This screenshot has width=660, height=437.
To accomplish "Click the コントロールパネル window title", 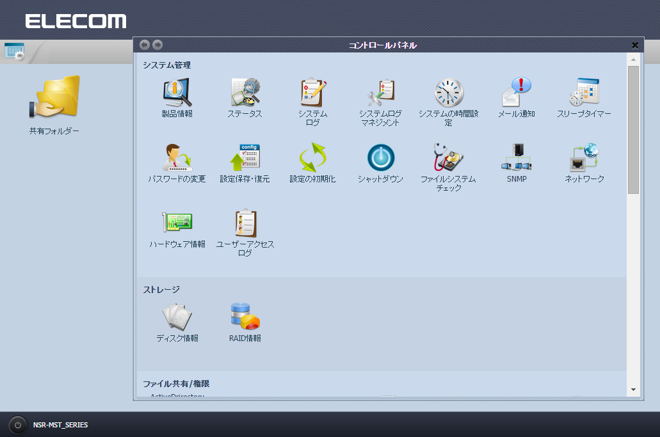I will click(383, 45).
